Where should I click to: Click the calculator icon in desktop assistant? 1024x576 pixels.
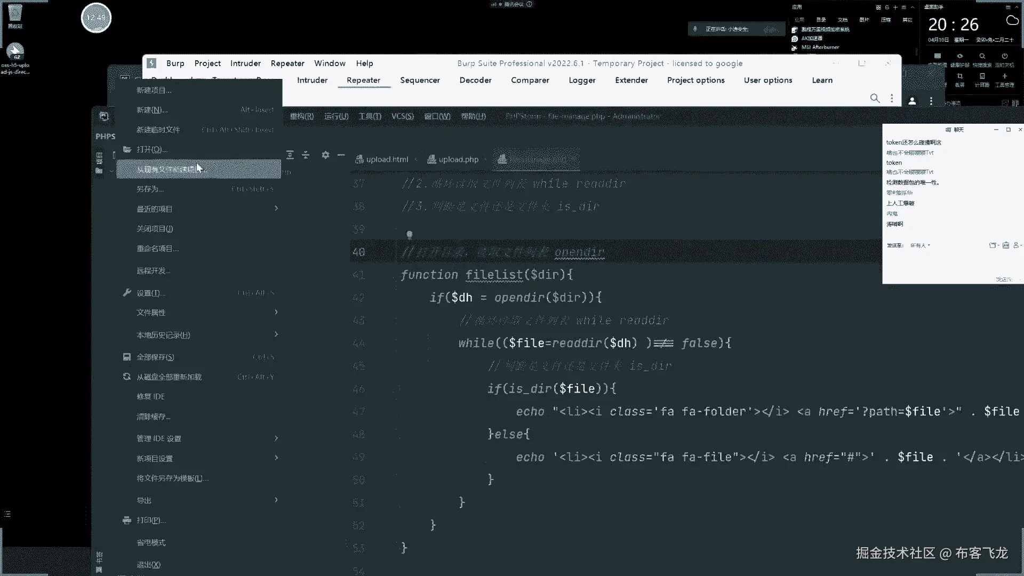coord(982,77)
